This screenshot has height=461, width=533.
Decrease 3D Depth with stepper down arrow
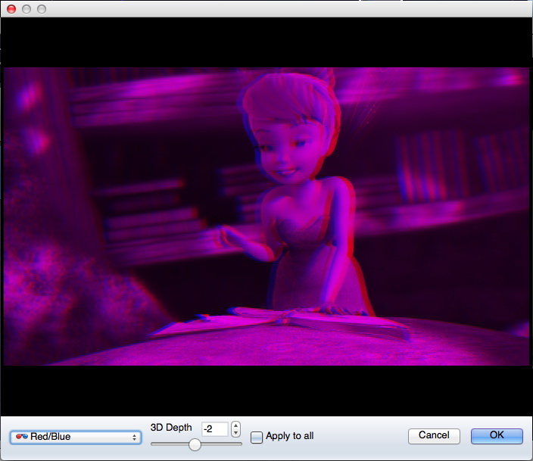235,433
